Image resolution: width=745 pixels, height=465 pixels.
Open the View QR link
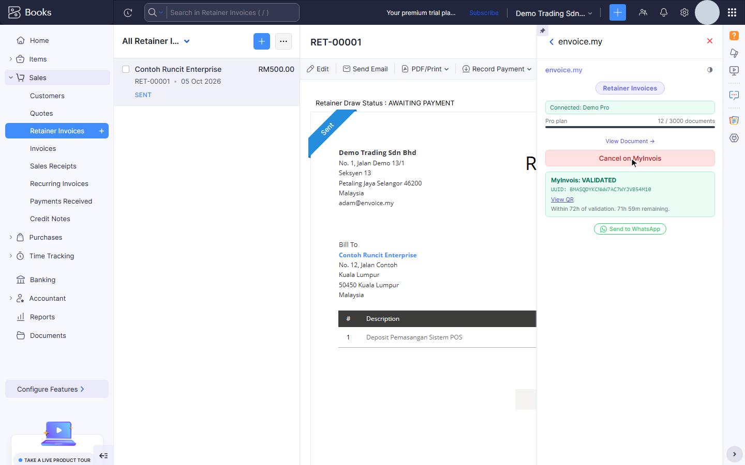(562, 199)
